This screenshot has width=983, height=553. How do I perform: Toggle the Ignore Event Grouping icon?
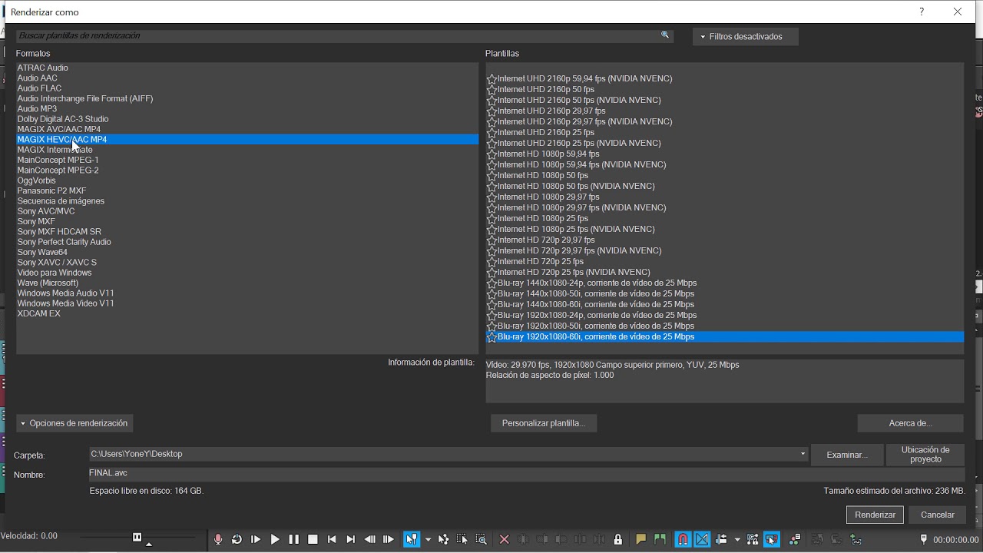point(771,540)
